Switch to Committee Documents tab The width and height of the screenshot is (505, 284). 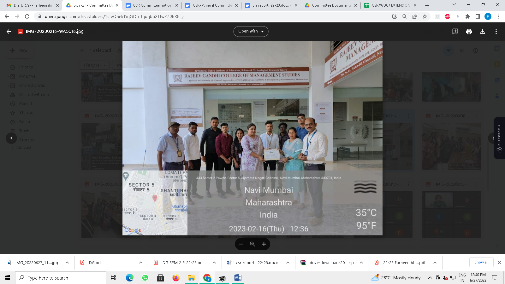(331, 5)
